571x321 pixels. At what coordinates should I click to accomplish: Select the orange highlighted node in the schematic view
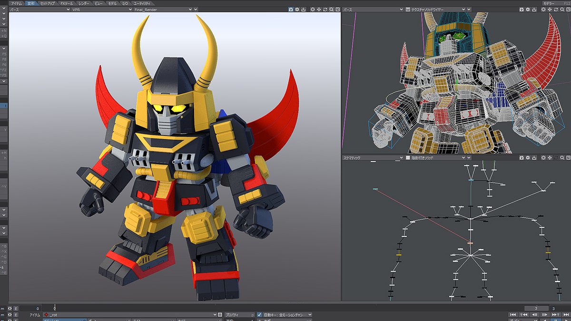tap(471, 243)
